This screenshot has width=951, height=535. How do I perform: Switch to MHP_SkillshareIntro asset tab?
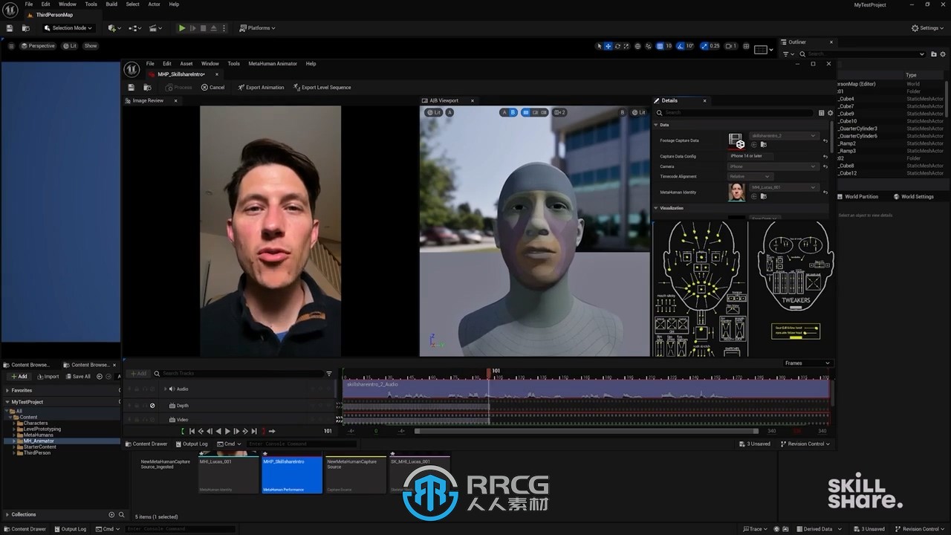[181, 74]
